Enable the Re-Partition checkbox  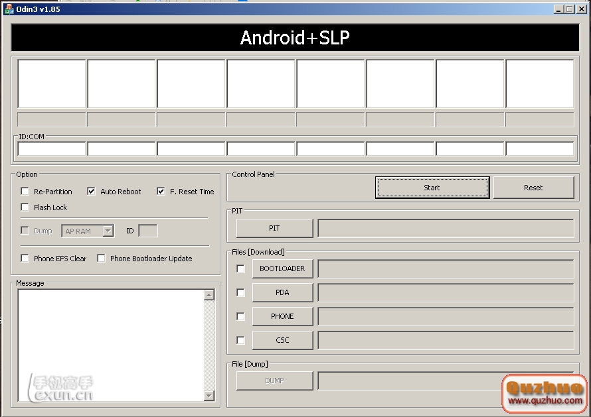pyautogui.click(x=25, y=192)
